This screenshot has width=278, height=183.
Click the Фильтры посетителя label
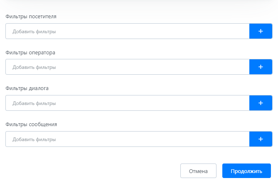pyautogui.click(x=31, y=17)
